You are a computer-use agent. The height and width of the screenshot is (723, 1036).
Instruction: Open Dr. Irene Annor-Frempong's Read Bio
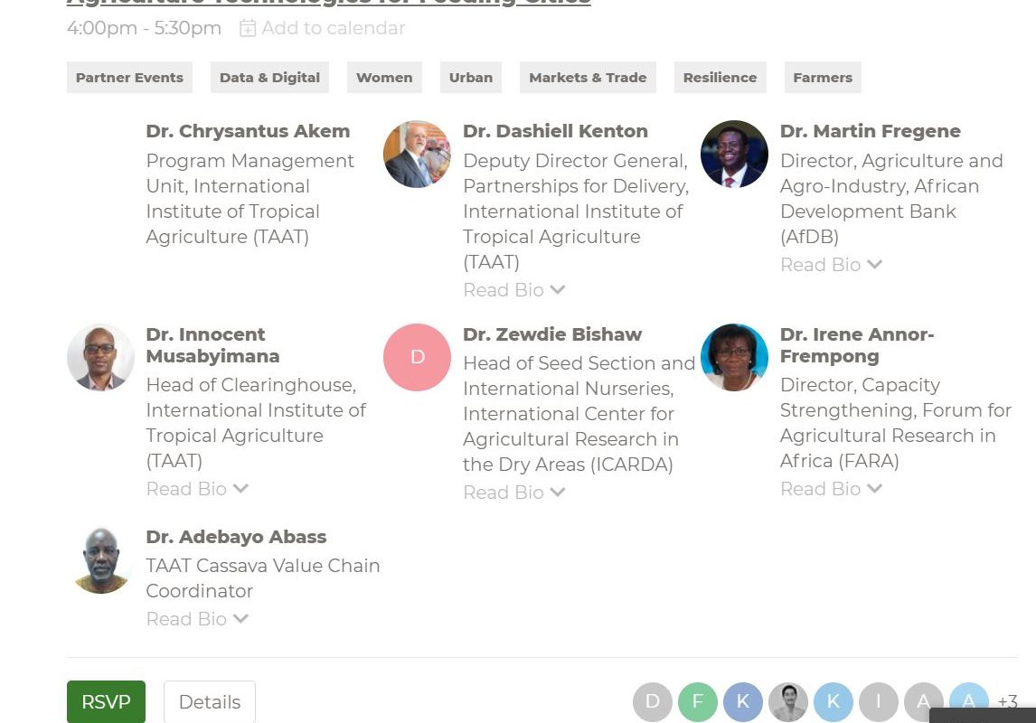tap(831, 489)
